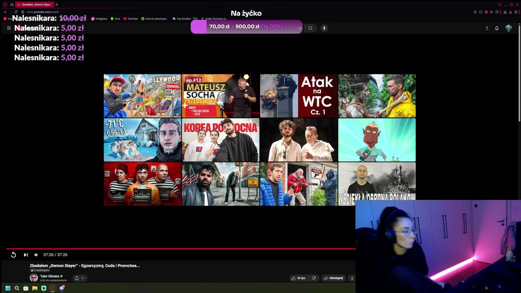The image size is (521, 293).
Task: Click the red video progress bar
Action: (181, 248)
